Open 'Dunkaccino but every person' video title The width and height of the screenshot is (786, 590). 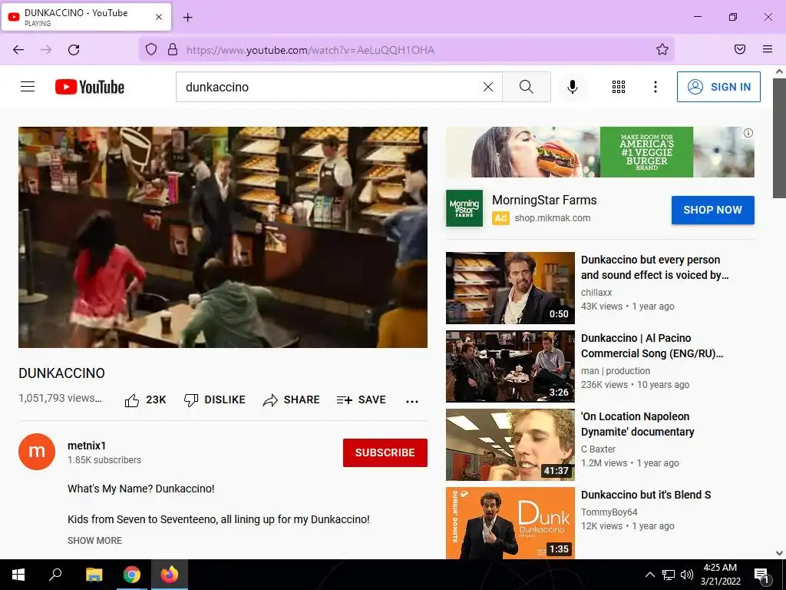pos(655,267)
